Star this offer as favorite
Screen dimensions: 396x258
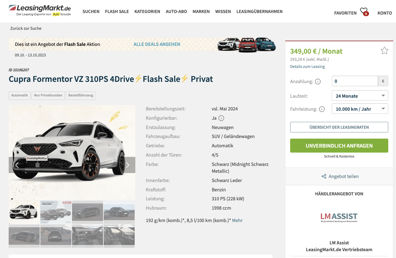pos(384,51)
